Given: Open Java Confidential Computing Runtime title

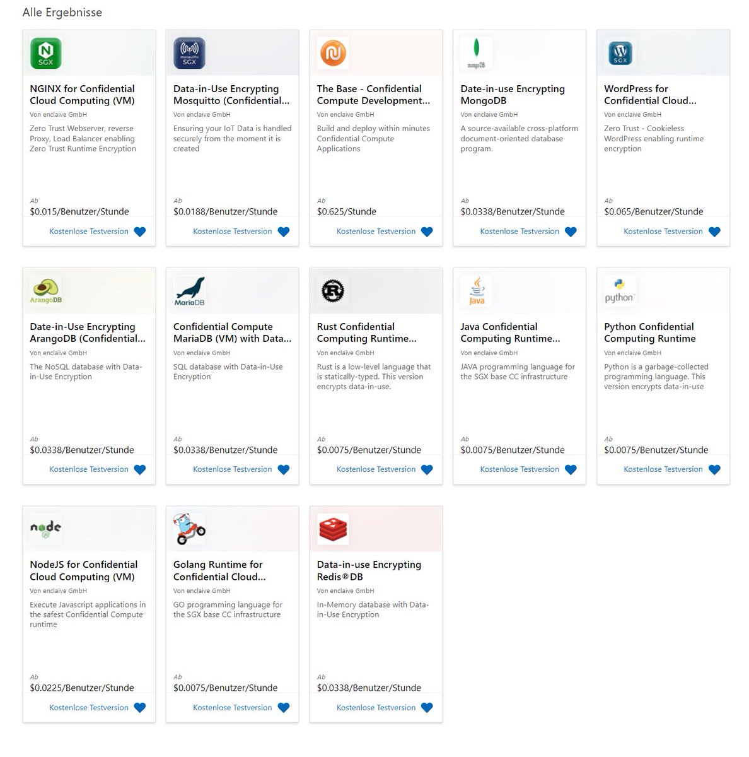Looking at the screenshot, I should (511, 332).
